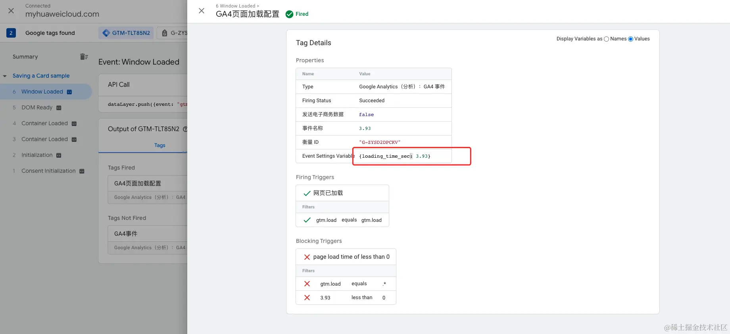This screenshot has height=334, width=730.
Task: Select the G-ZYS Google tag chip
Action: [x=173, y=33]
